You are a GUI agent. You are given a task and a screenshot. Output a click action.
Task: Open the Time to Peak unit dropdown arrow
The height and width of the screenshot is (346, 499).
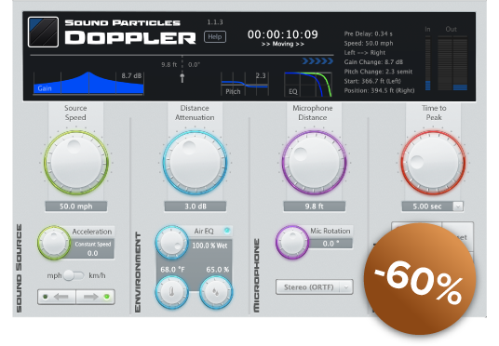click(x=458, y=206)
